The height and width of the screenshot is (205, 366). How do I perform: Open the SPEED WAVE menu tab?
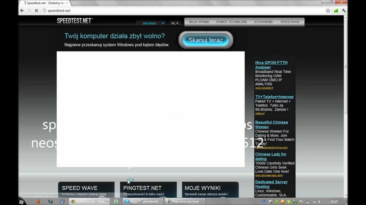click(x=290, y=22)
